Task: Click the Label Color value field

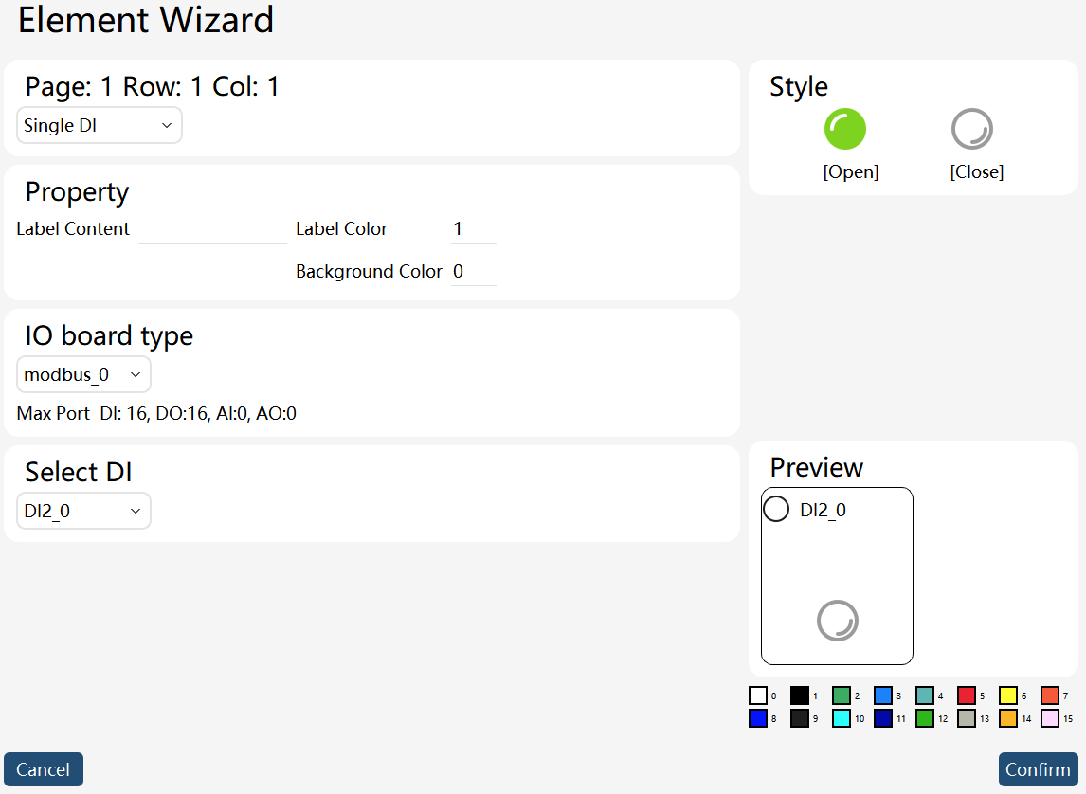Action: pyautogui.click(x=474, y=229)
